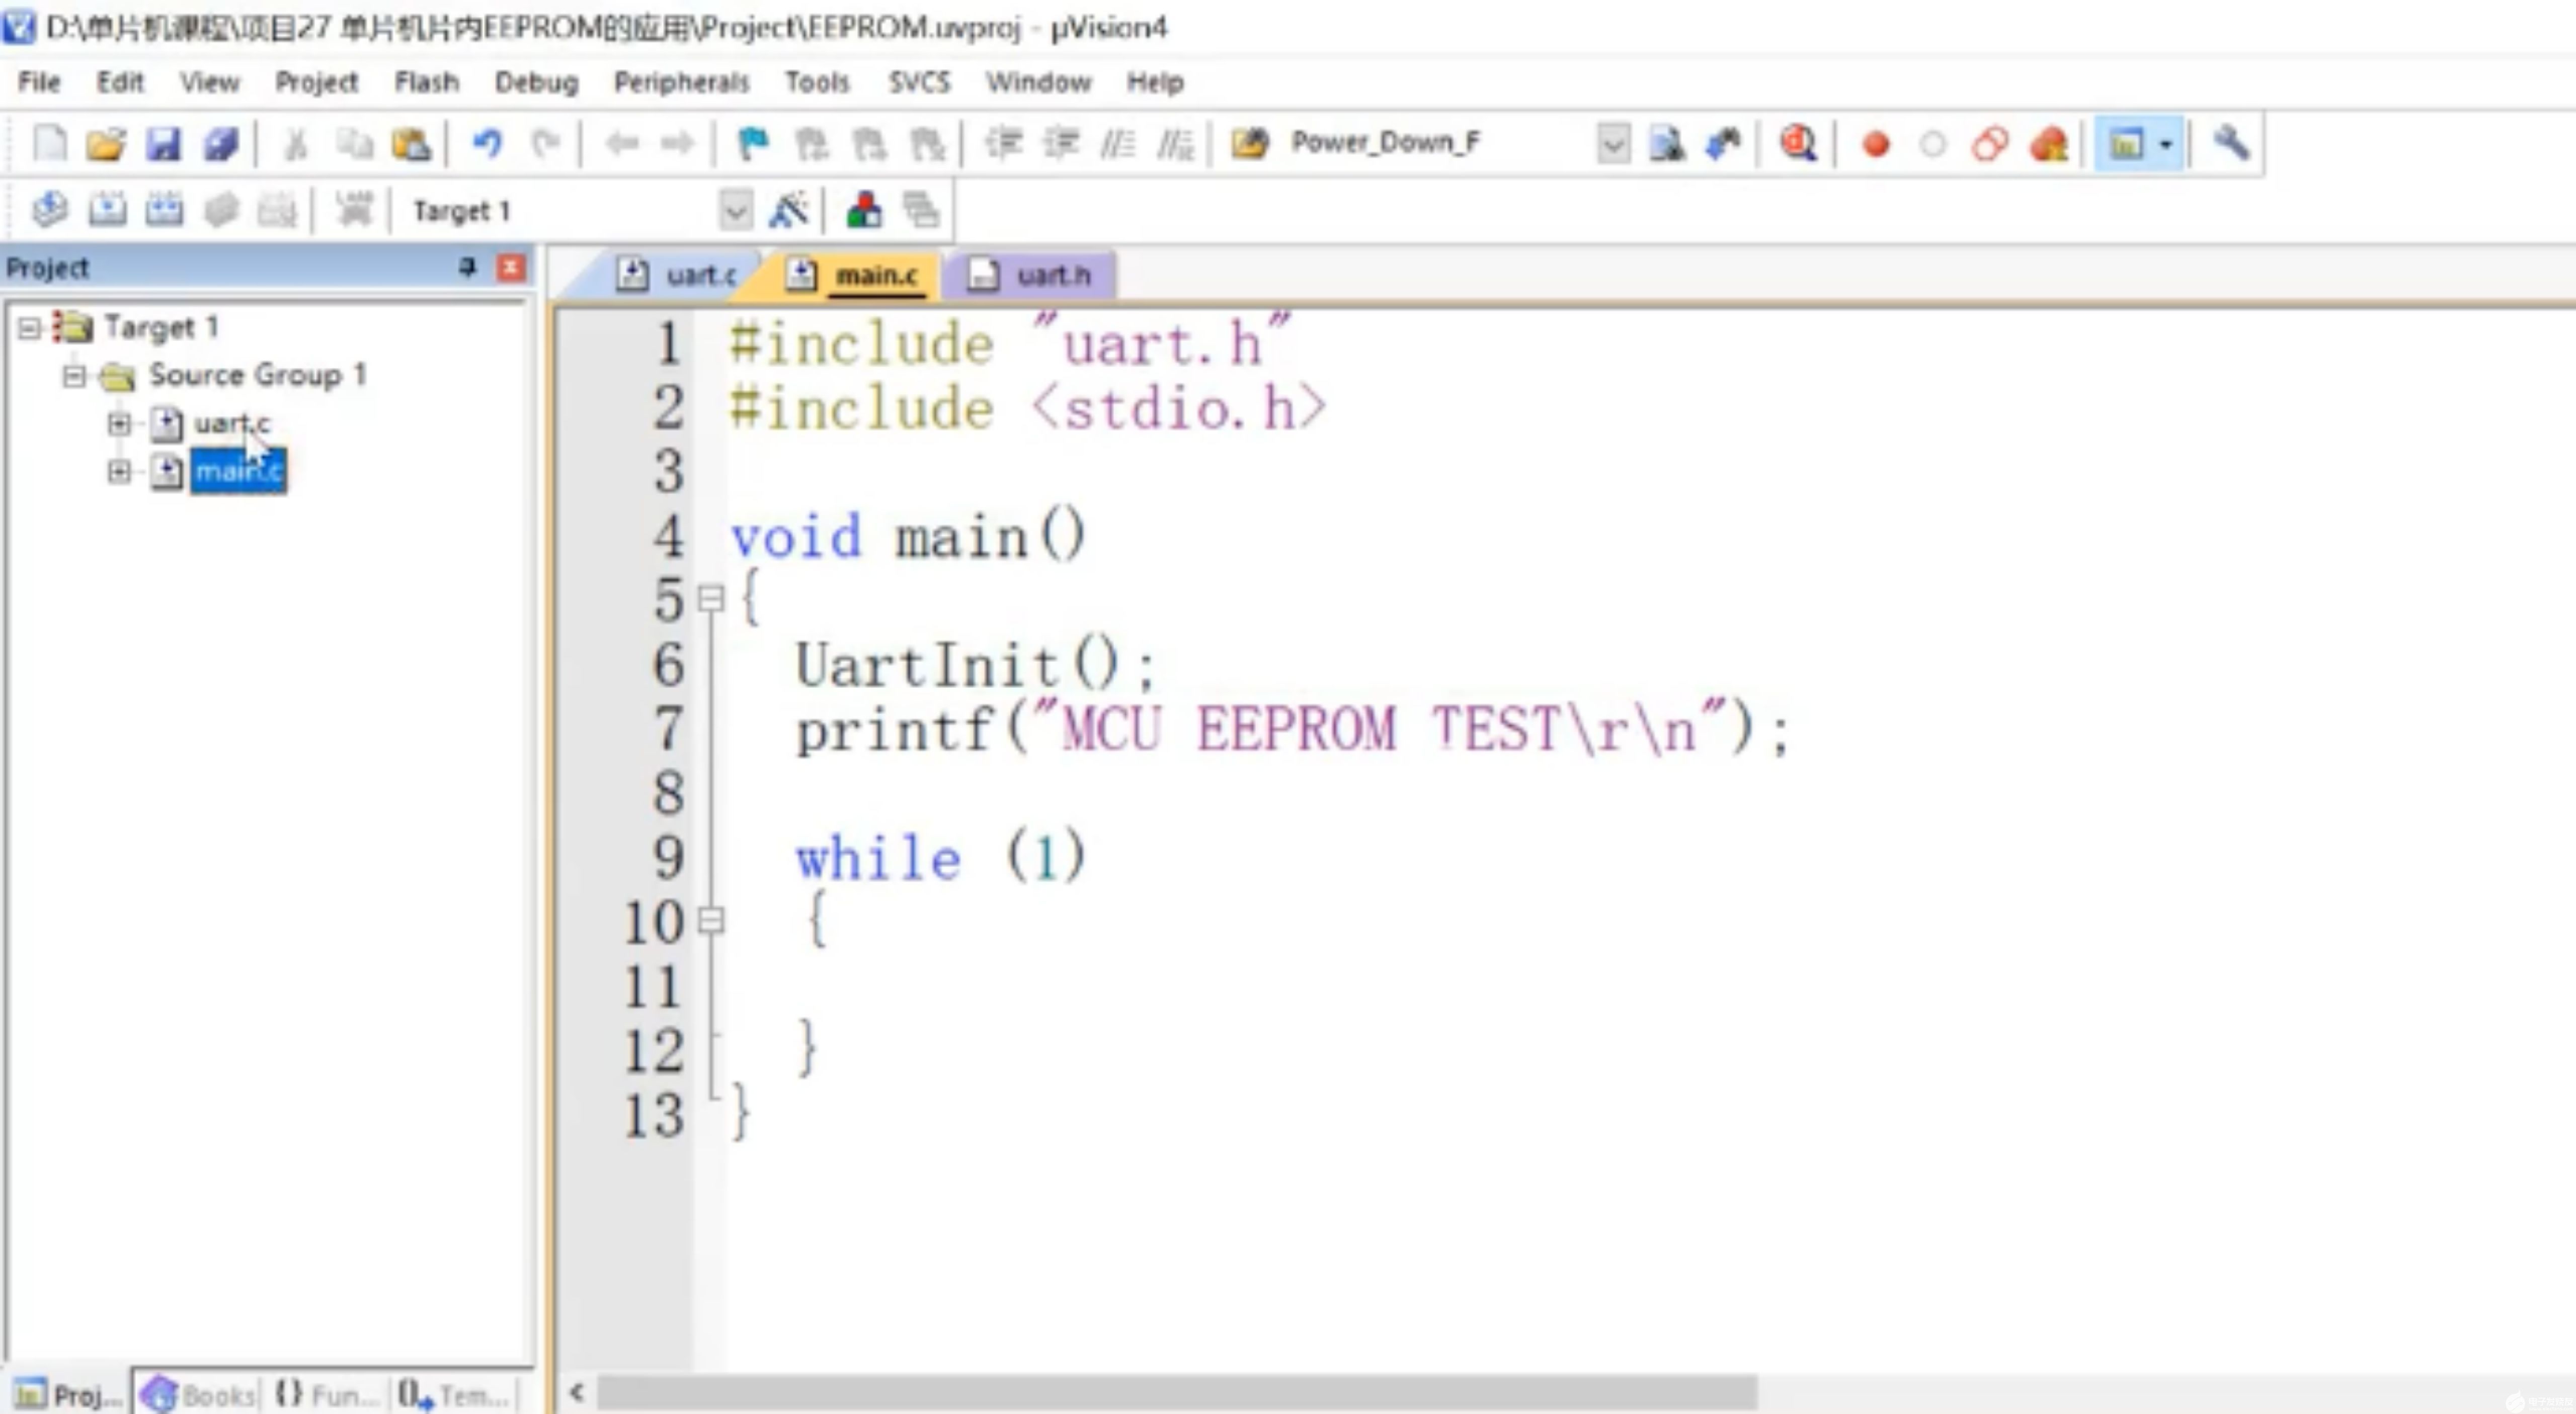Open the Help menu
The image size is (2576, 1414).
tap(1155, 82)
